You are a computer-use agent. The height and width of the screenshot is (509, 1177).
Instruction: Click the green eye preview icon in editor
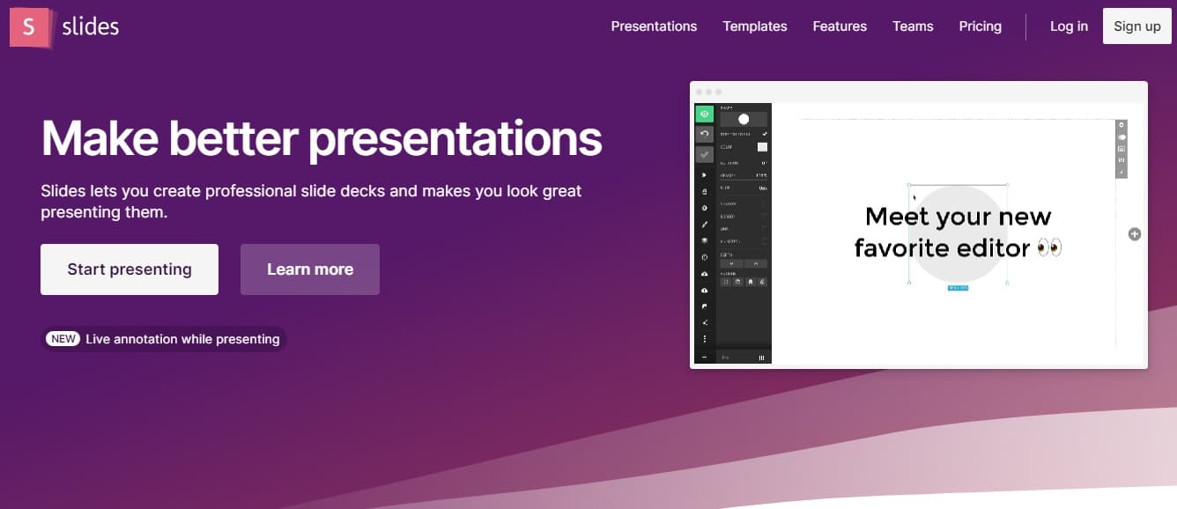coord(705,114)
